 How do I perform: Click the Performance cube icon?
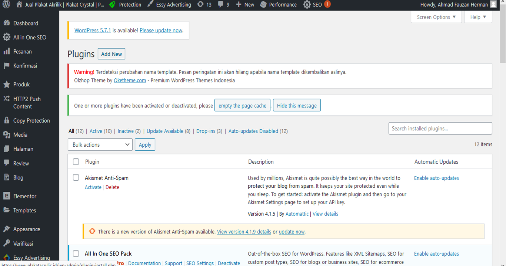(x=263, y=4)
